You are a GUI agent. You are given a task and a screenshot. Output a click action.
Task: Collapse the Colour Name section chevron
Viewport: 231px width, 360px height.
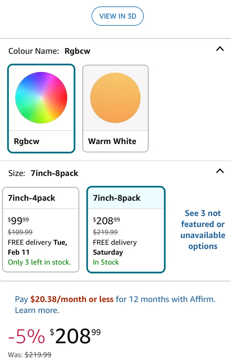pyautogui.click(x=220, y=49)
